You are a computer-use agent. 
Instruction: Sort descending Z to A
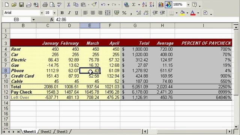click(151, 5)
